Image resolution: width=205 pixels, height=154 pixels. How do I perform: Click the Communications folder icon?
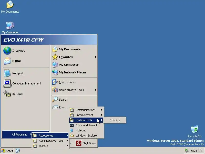point(72,110)
